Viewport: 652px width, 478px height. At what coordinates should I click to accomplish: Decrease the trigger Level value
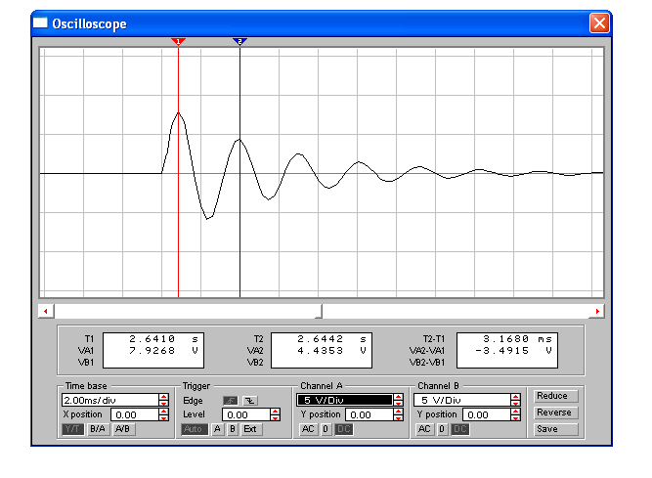(x=275, y=417)
